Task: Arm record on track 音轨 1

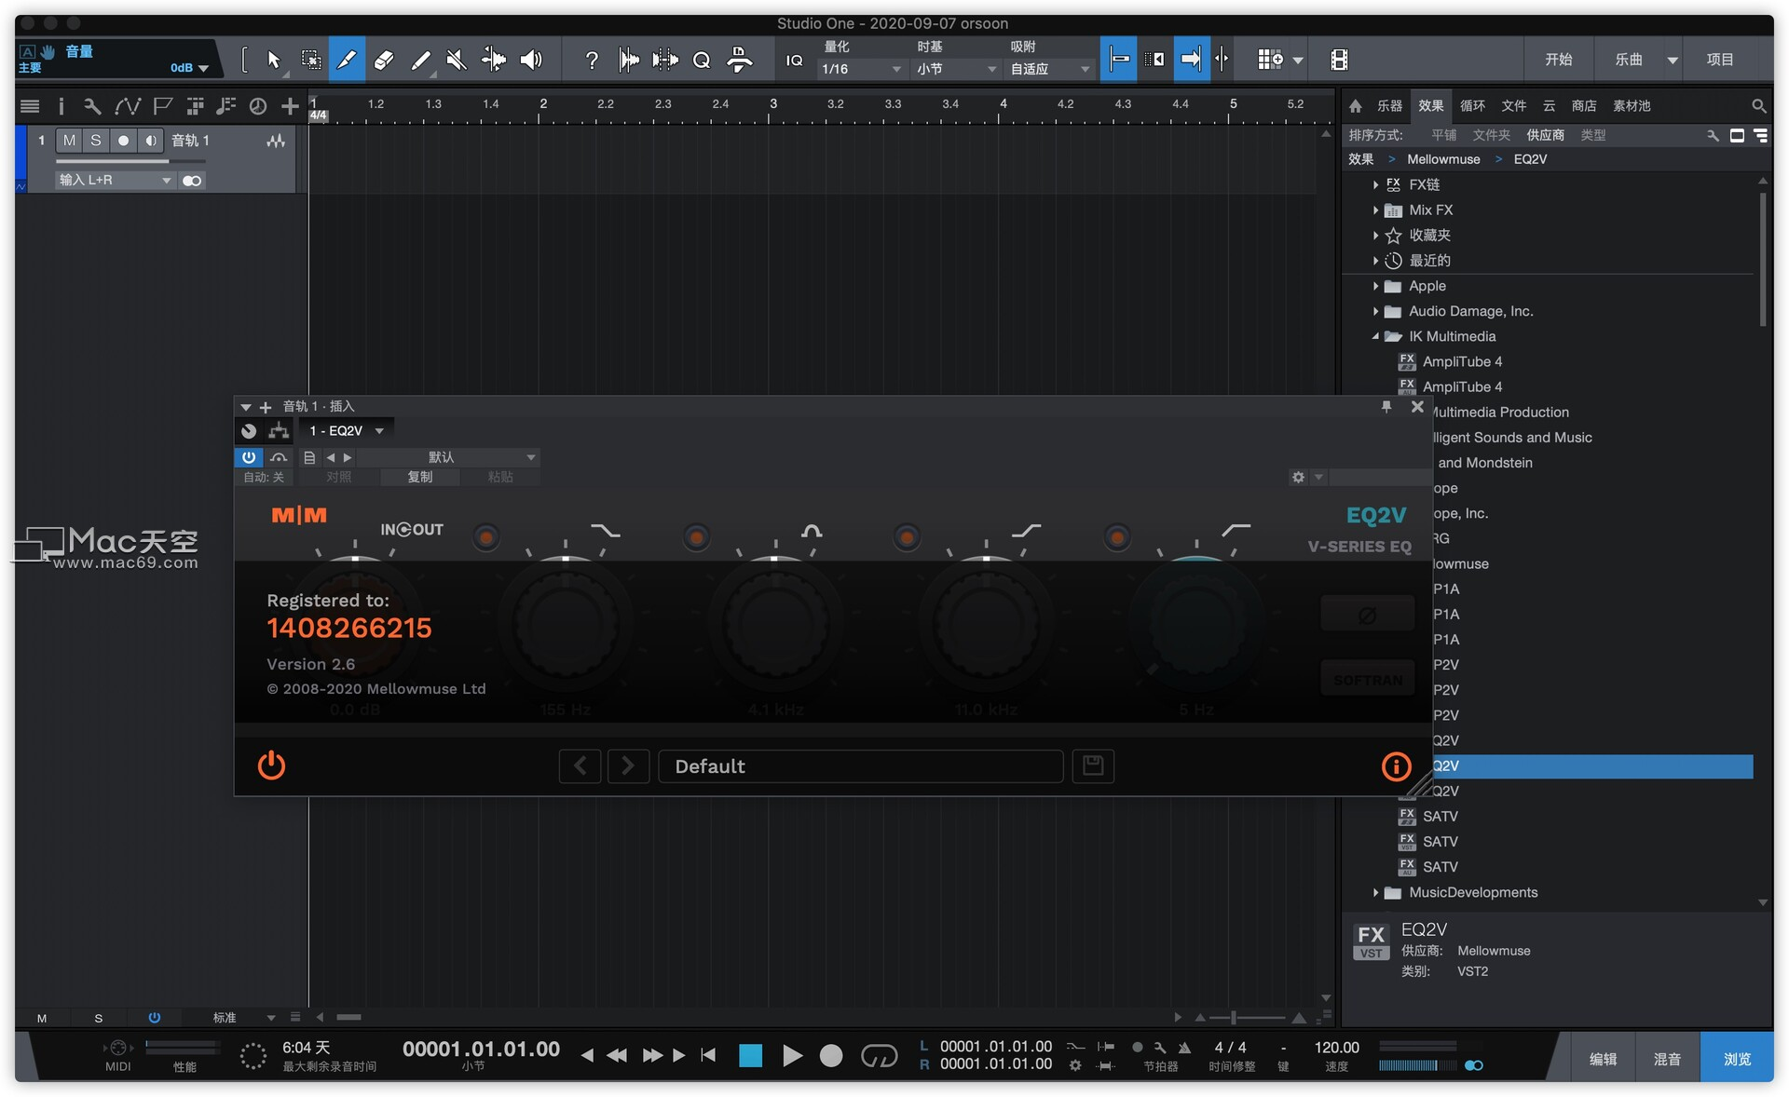Action: point(123,141)
